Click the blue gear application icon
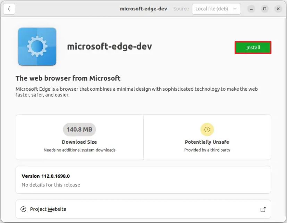 [37, 46]
